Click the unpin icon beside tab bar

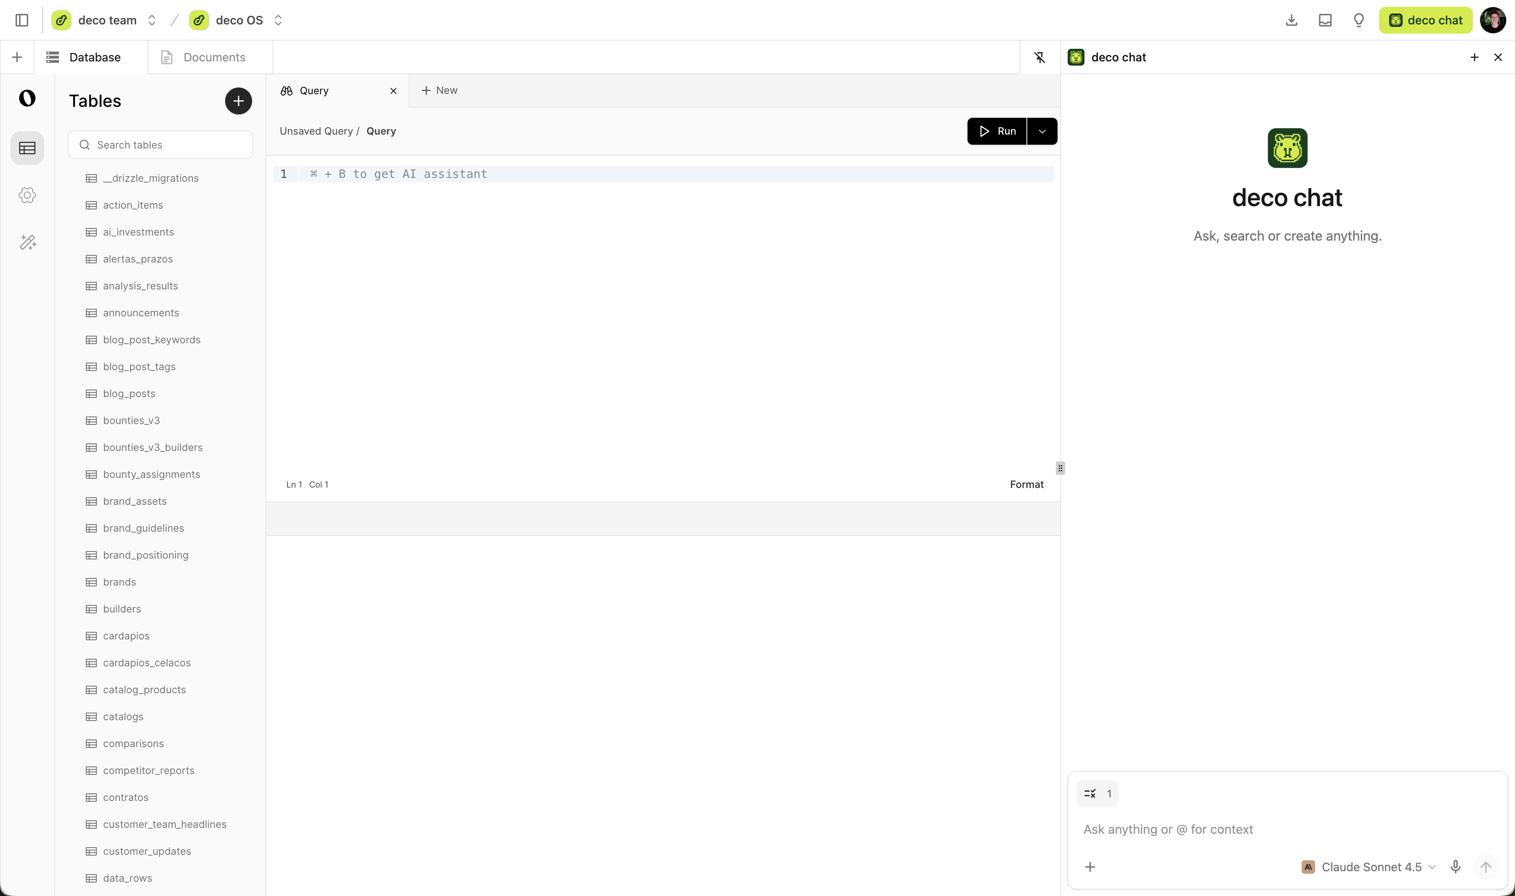(1039, 57)
